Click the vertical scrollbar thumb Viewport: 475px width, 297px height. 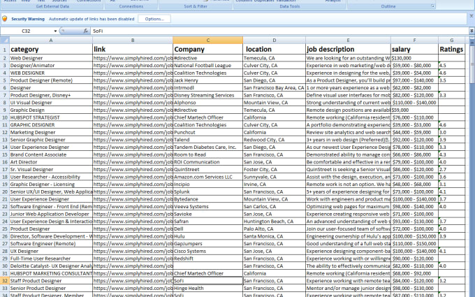point(472,64)
